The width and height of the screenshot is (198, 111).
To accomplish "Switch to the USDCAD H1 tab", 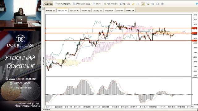I will pos(97,11).
